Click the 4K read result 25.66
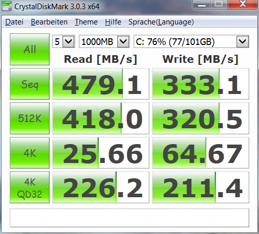This screenshot has height=234, width=259. (101, 153)
